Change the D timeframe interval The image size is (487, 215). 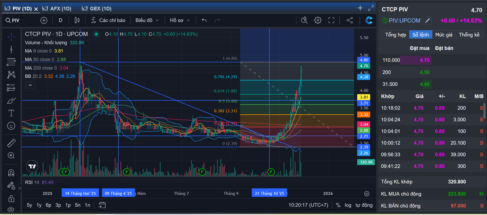tap(60, 20)
